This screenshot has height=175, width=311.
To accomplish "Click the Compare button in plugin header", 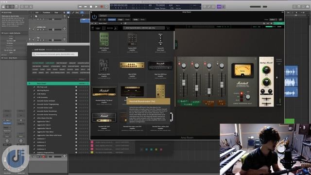I will click(112, 19).
